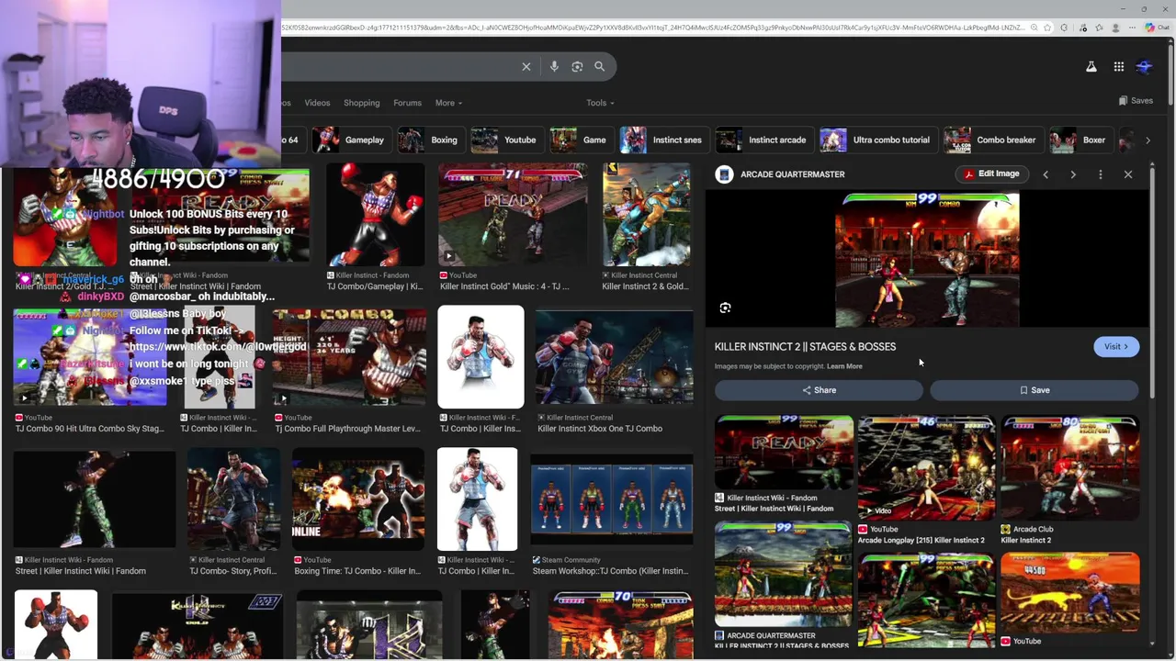Image resolution: width=1176 pixels, height=661 pixels.
Task: Click the magnifier search icon
Action: (x=599, y=66)
